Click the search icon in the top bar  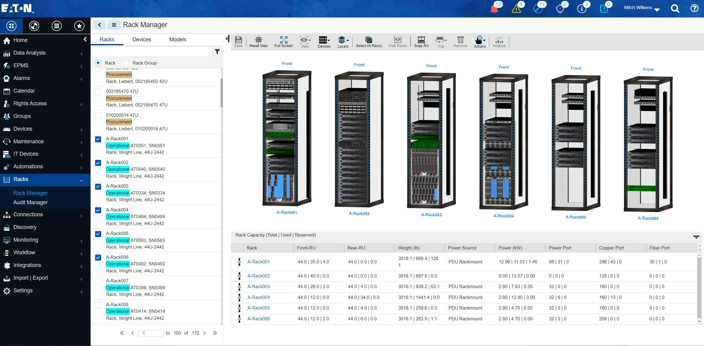(675, 8)
